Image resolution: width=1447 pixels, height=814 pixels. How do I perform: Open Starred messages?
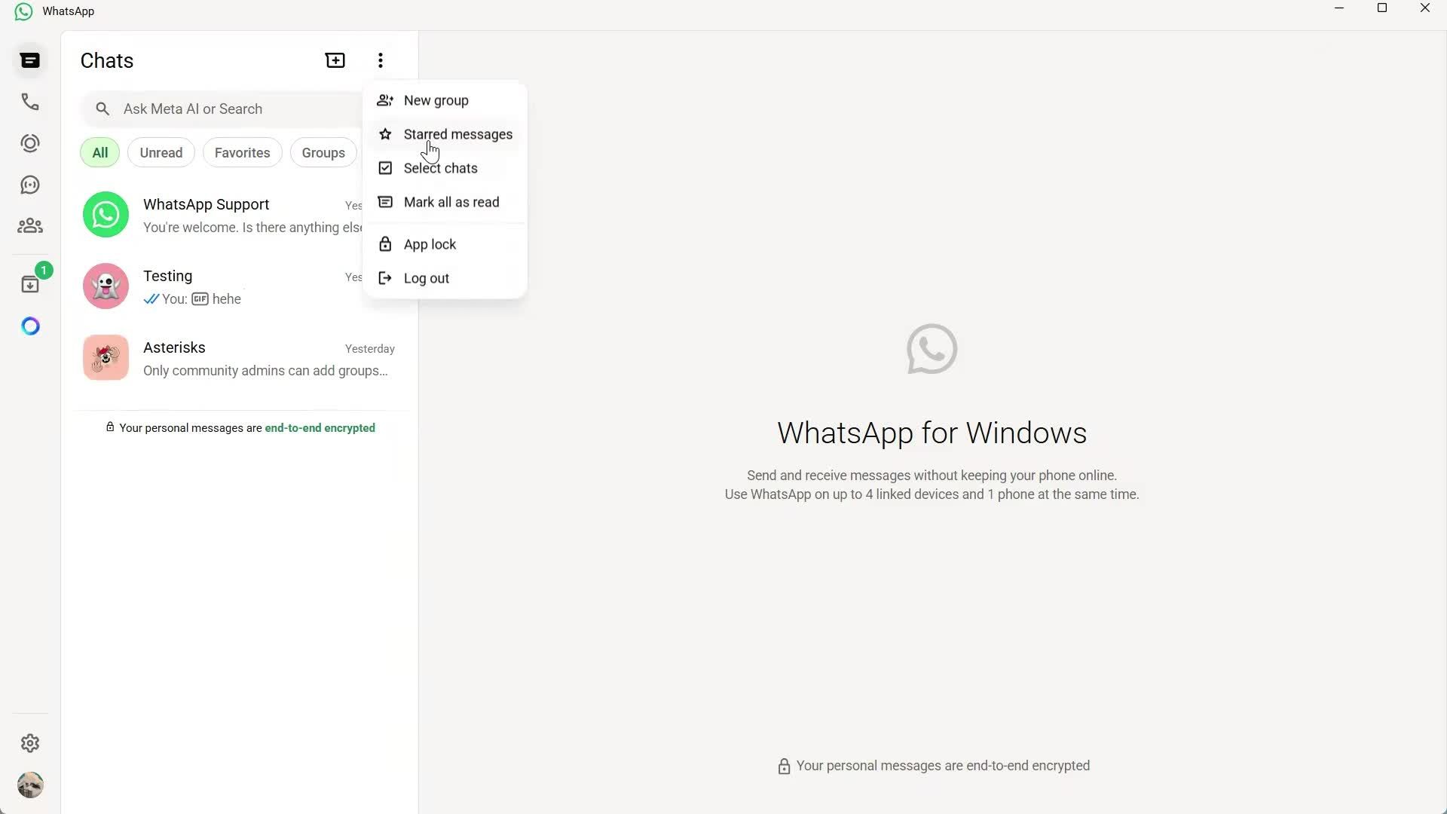[457, 134]
